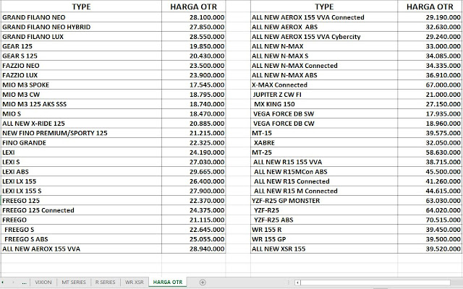The width and height of the screenshot is (463, 289).
Task: Select the left HARGA OTR header cell
Action: (x=194, y=7)
